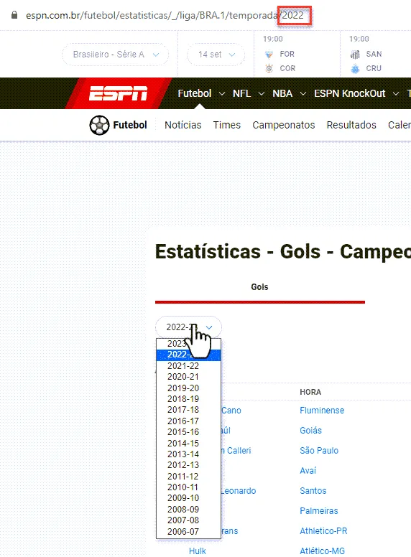Expand the season selector showing 2022
The image size is (411, 557).
point(188,327)
